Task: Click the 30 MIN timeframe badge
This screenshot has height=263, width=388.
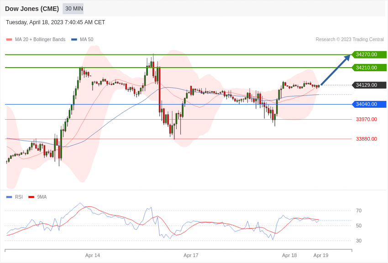Action: click(x=73, y=9)
